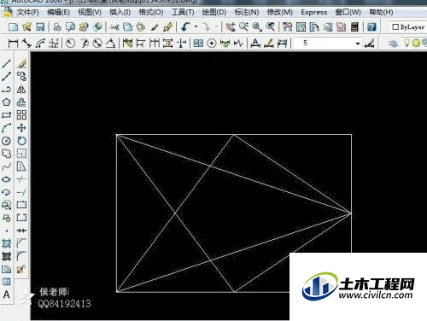Open the 绘图(D) menu
The width and height of the screenshot is (427, 321).
pyautogui.click(x=214, y=12)
